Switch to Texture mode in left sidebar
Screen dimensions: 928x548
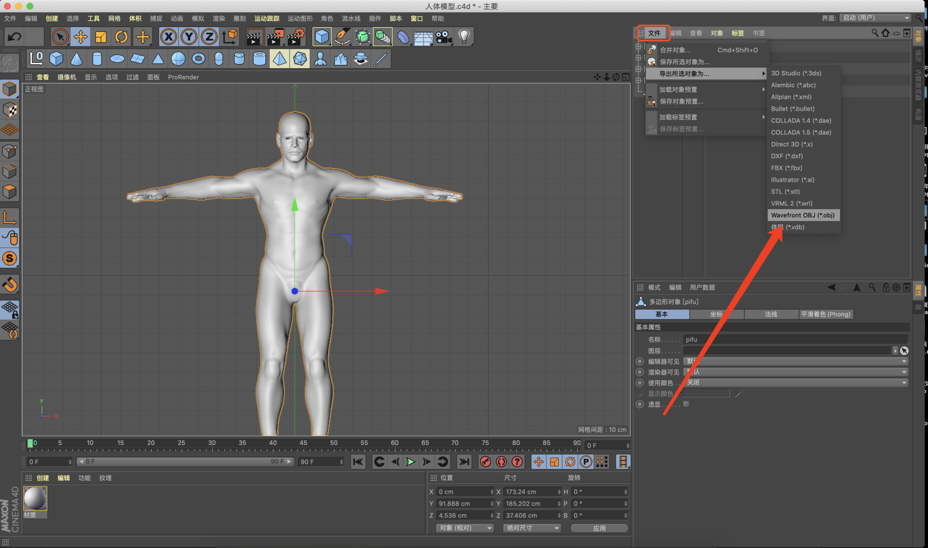click(10, 110)
